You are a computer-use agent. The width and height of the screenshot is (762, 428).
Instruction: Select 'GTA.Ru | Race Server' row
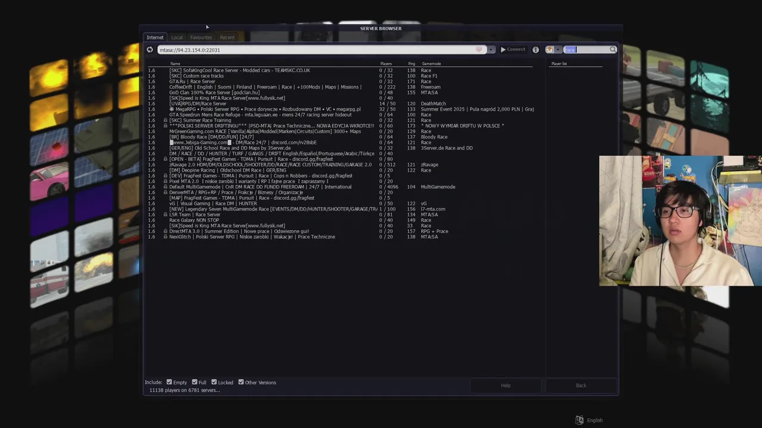[x=339, y=81]
